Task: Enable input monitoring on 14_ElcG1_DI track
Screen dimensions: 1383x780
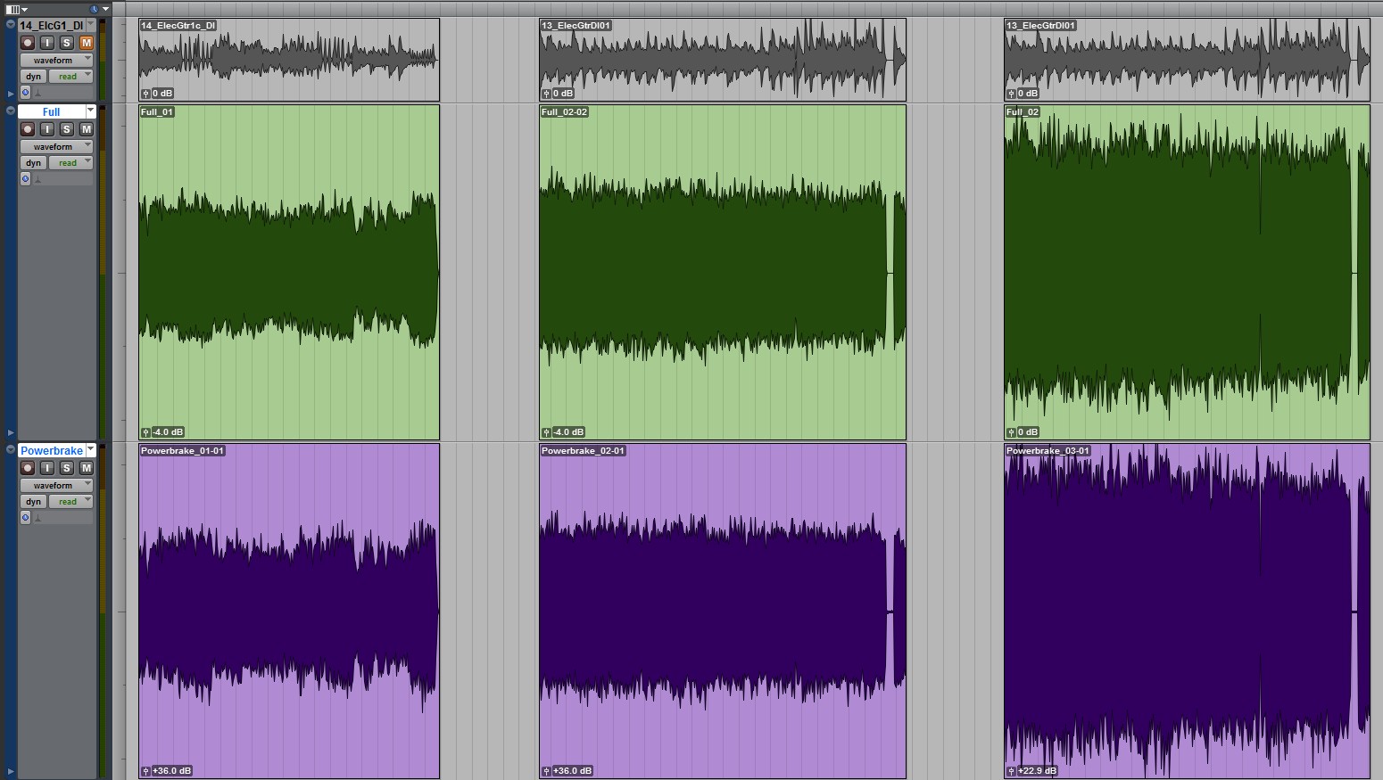Action: (47, 43)
